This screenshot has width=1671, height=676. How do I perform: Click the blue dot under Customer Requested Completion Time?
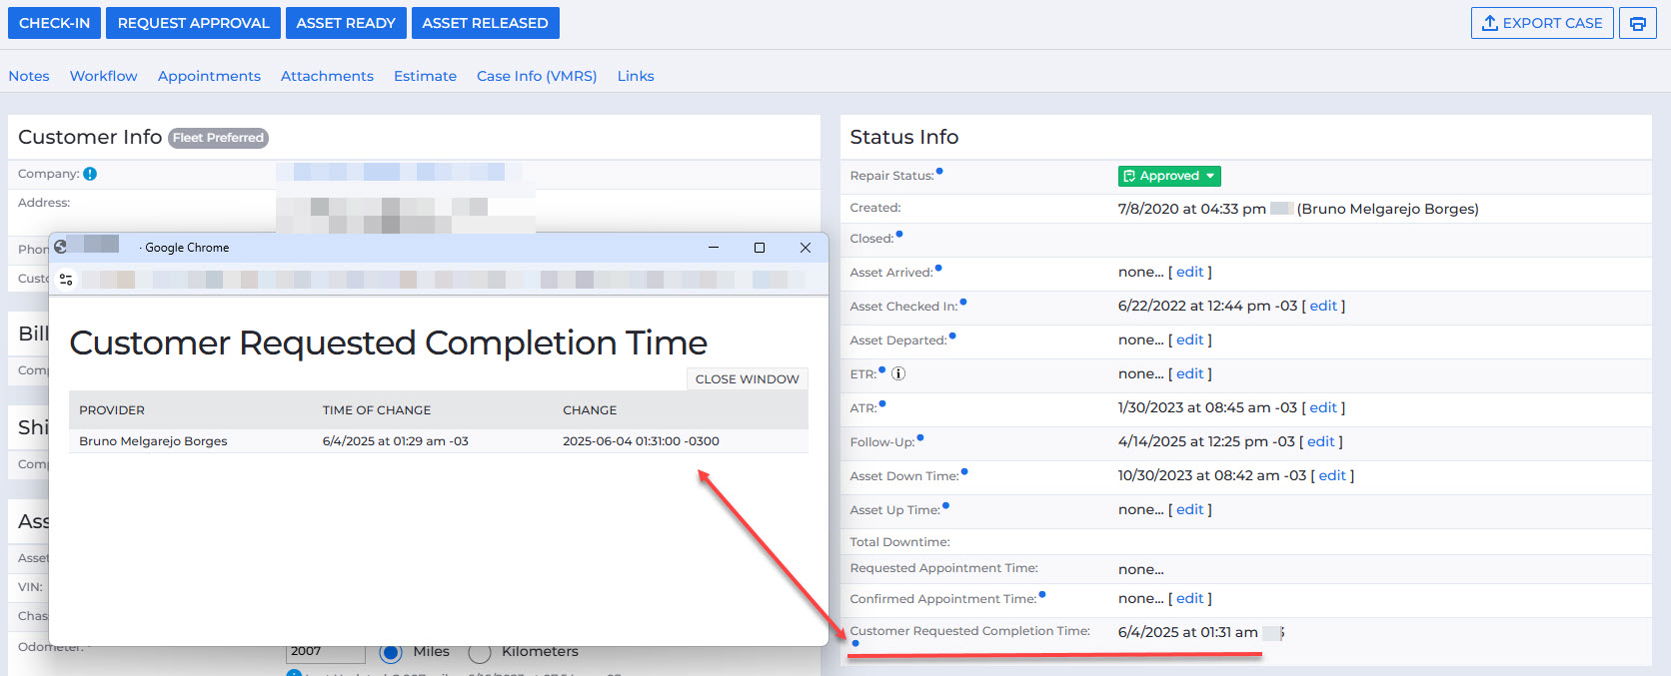pyautogui.click(x=855, y=644)
